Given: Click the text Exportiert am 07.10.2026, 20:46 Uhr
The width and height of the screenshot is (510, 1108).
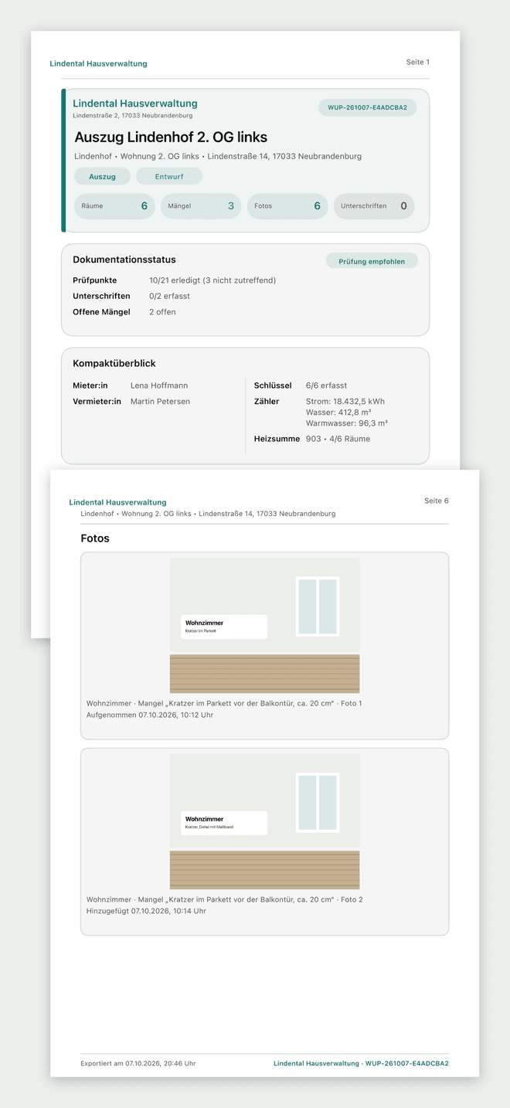Looking at the screenshot, I should (138, 1064).
